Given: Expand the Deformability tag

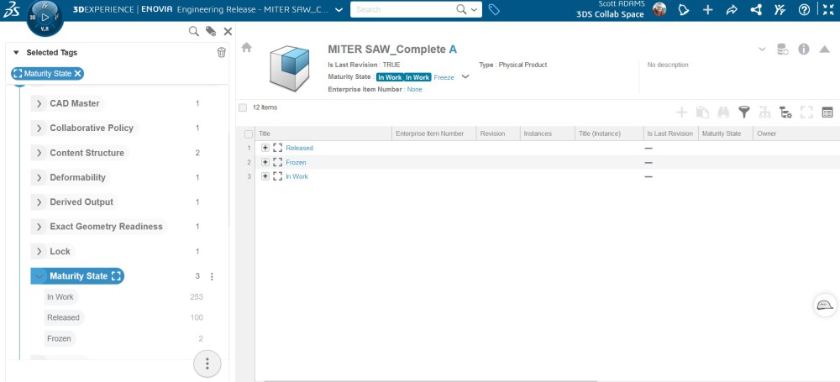Looking at the screenshot, I should point(39,177).
